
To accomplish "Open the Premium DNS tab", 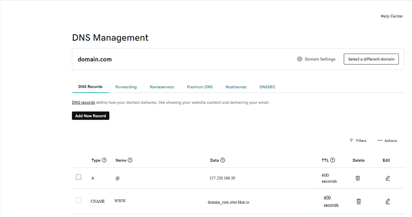I will pyautogui.click(x=199, y=87).
